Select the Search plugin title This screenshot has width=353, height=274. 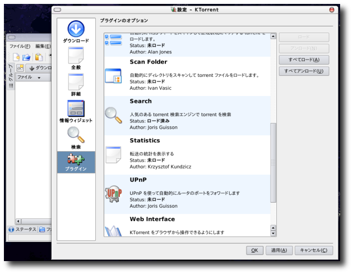[141, 101]
